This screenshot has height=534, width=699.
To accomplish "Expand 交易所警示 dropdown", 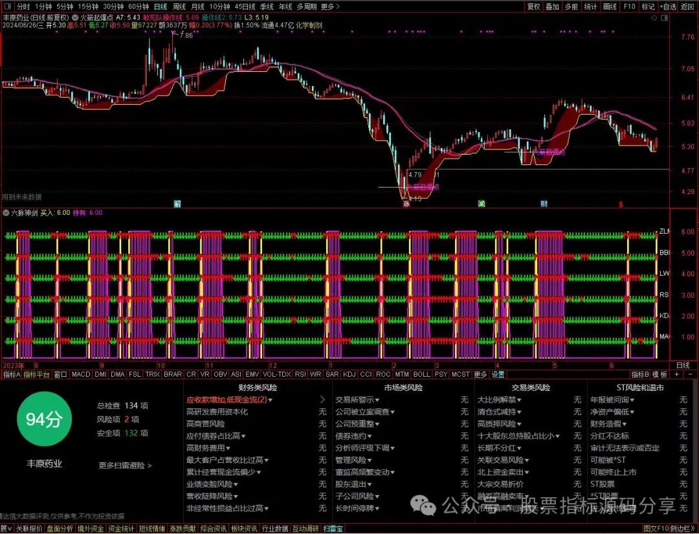I will (357, 400).
